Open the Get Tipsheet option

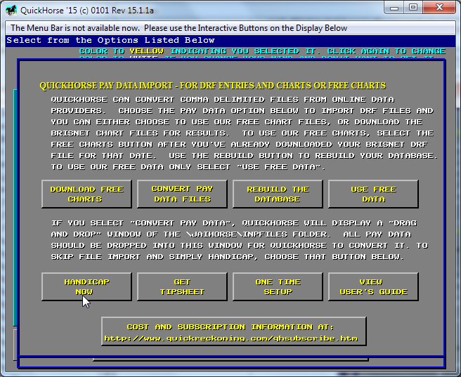coord(181,286)
